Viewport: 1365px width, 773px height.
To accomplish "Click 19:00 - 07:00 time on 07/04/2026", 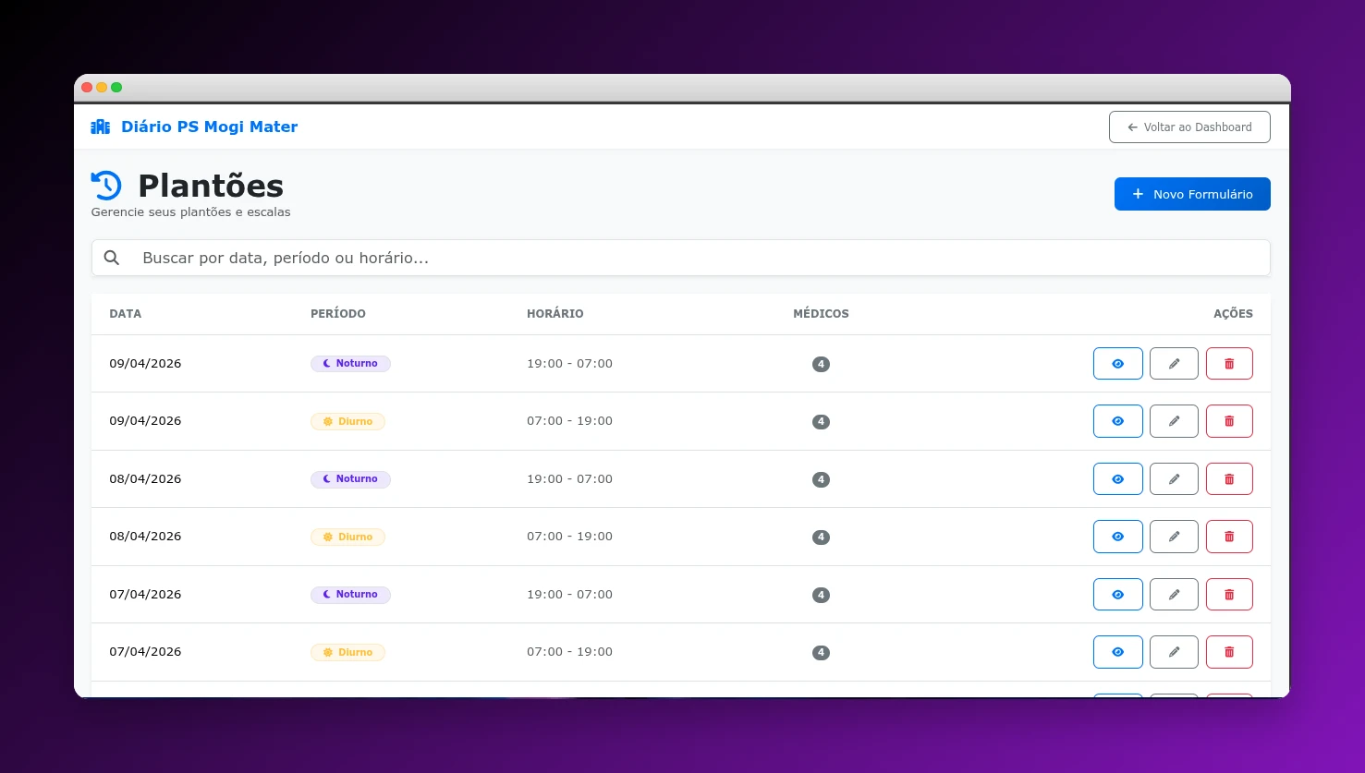I will pos(569,595).
